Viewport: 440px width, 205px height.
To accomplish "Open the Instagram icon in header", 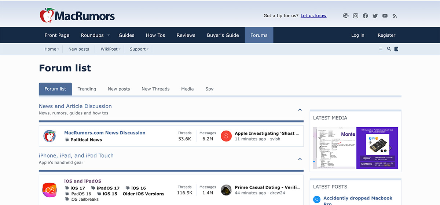I will pos(356,16).
